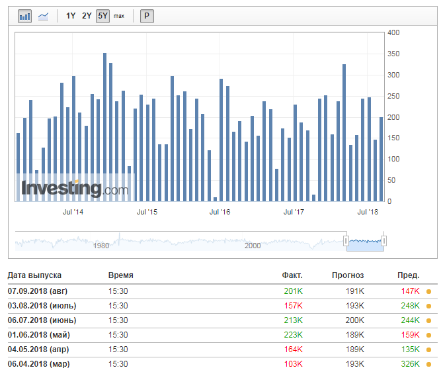441x372 pixels.
Task: Select the 07.09.2018 (авг) row date
Action: point(38,291)
